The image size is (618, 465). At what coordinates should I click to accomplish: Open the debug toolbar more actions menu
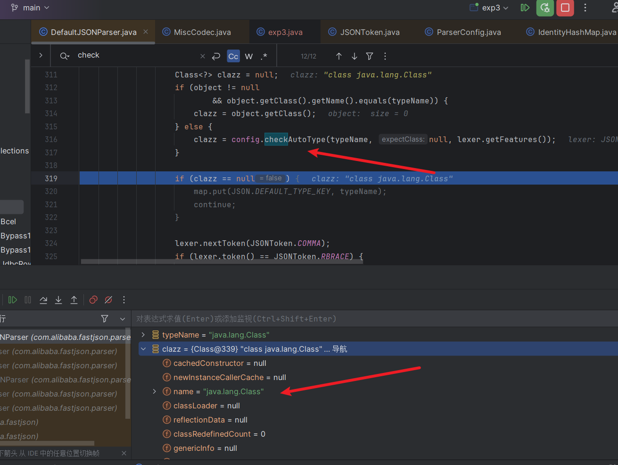click(x=124, y=300)
